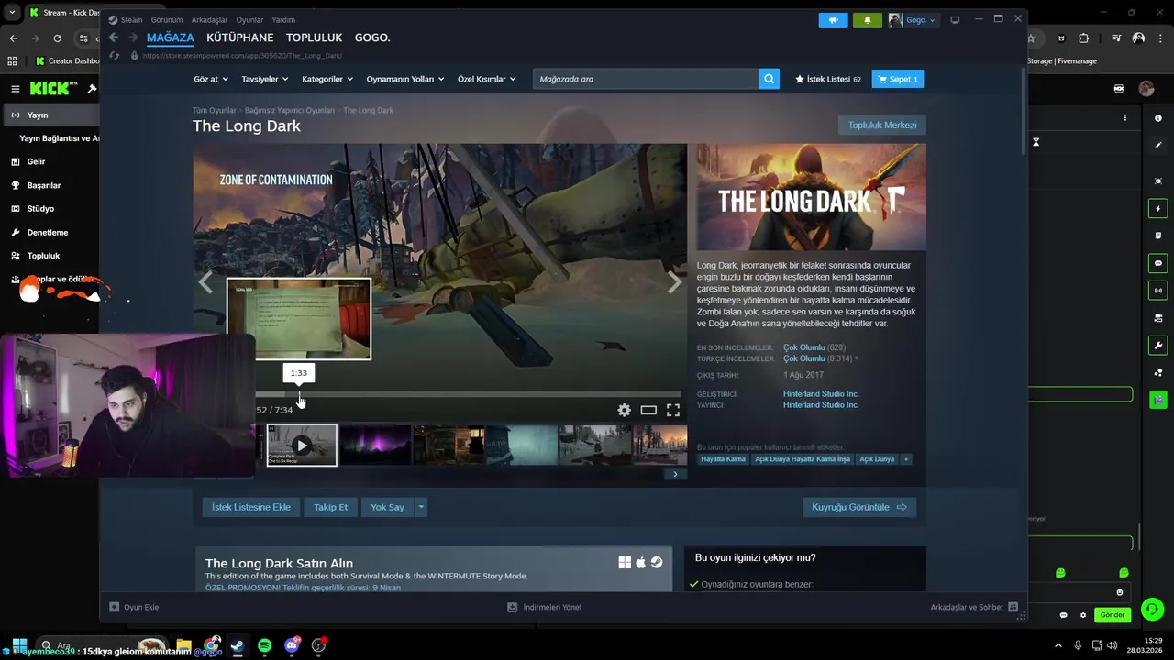Open İndirmeleri Yönet downloads
This screenshot has height=660, width=1174.
tap(545, 607)
